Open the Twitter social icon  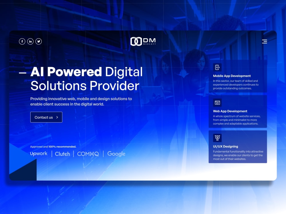(39, 41)
